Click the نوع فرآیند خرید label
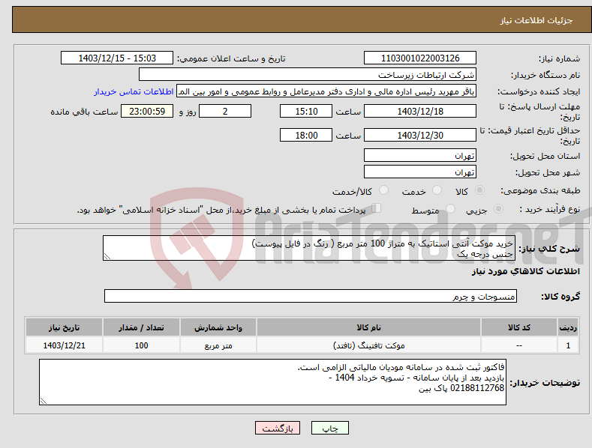Screen dimensions: 592x448 [550, 209]
